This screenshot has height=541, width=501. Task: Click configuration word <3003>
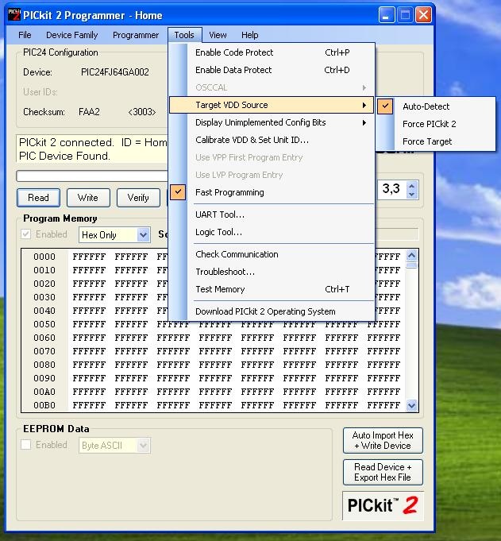tap(141, 112)
